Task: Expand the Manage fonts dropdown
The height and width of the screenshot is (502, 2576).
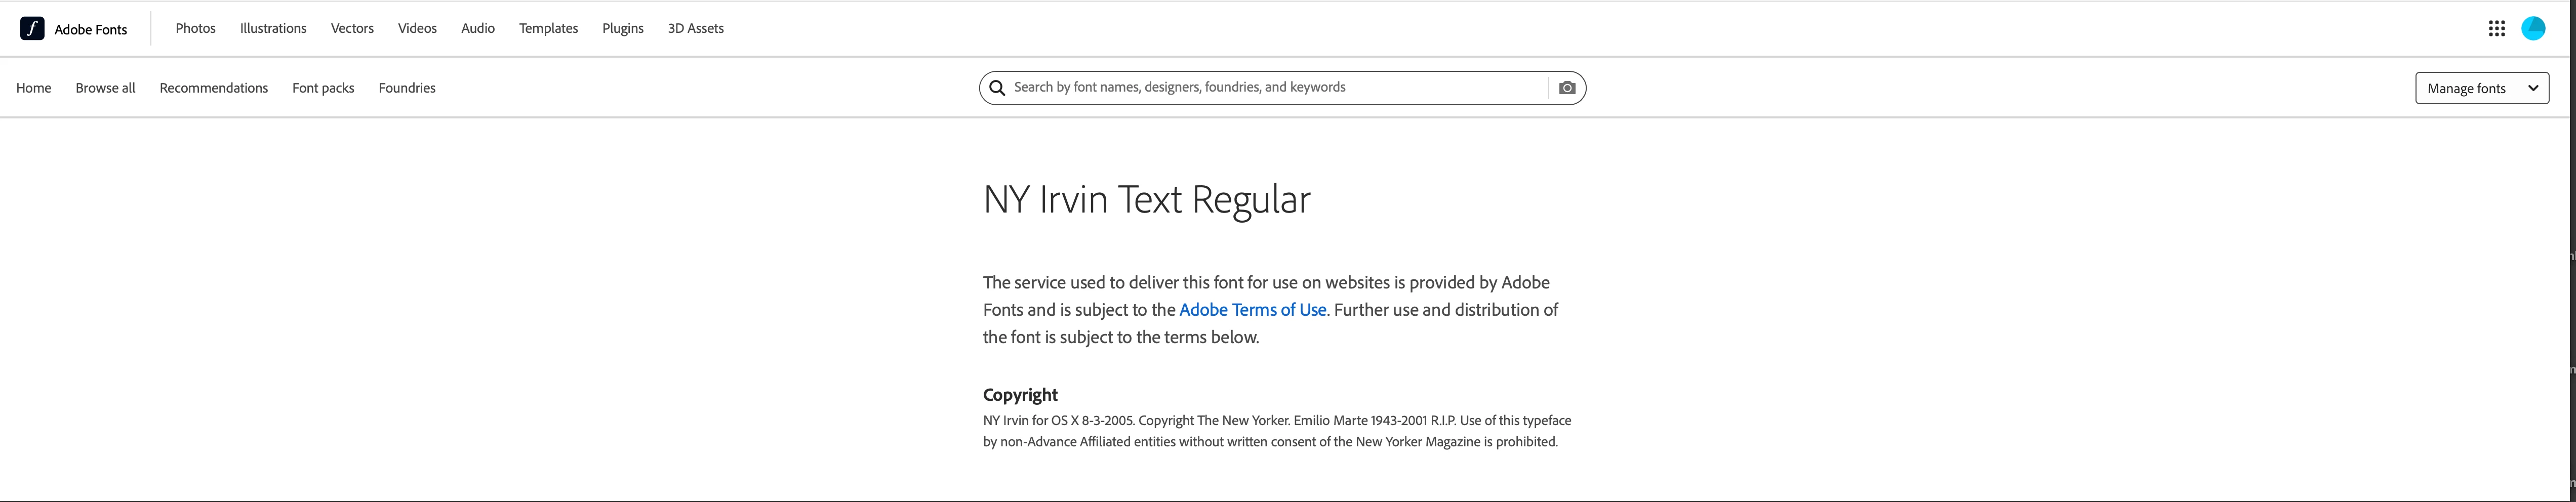Action: [2482, 88]
